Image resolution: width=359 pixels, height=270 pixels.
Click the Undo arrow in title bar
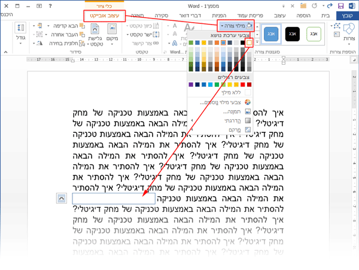tap(330, 6)
